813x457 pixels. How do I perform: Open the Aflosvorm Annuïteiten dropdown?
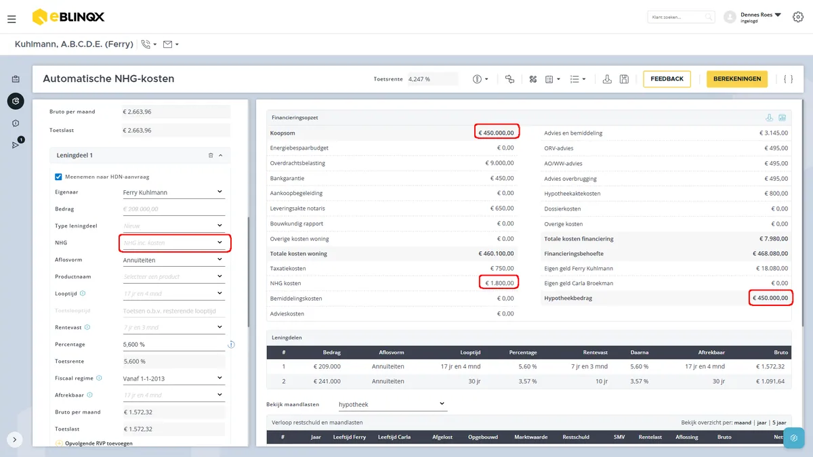pos(173,260)
